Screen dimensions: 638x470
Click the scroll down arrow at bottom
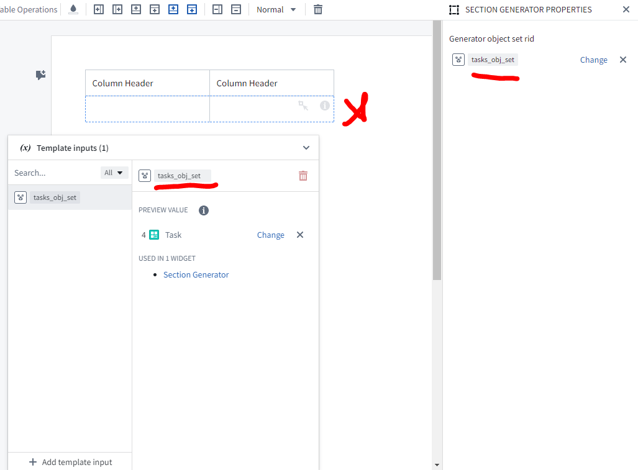[437, 464]
